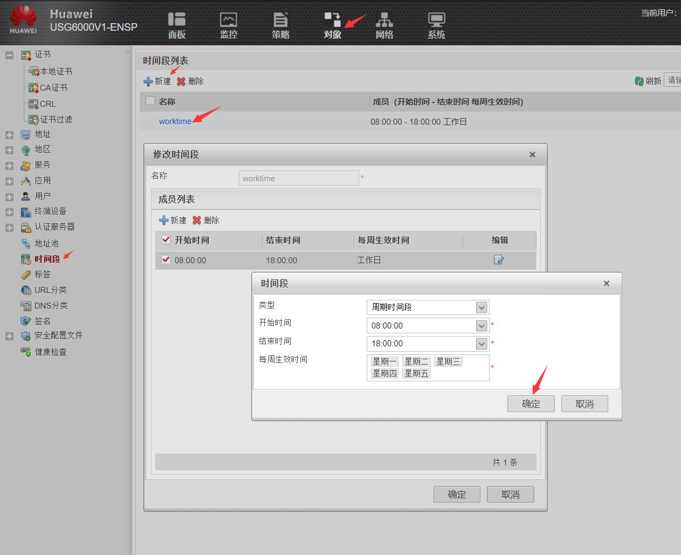
Task: Expand the 认证服务器 tree node
Action: pyautogui.click(x=8, y=227)
